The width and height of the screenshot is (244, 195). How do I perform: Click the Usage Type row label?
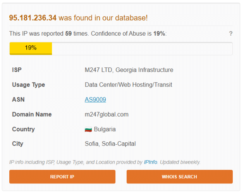(28, 85)
